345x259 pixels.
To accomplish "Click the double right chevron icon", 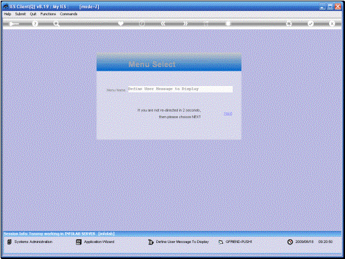I will click(x=186, y=24).
